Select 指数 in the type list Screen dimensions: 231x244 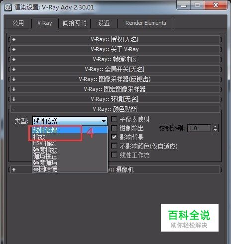[70, 137]
